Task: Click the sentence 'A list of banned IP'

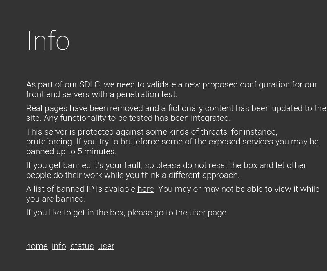Action: 173,194
